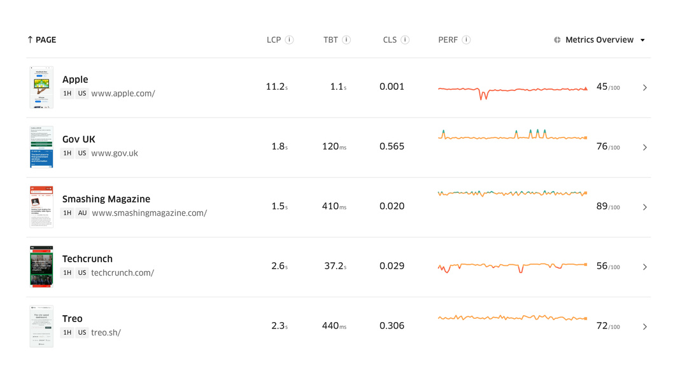Open the Techcrunch row arrow
Image resolution: width=680 pixels, height=387 pixels.
[x=644, y=267]
